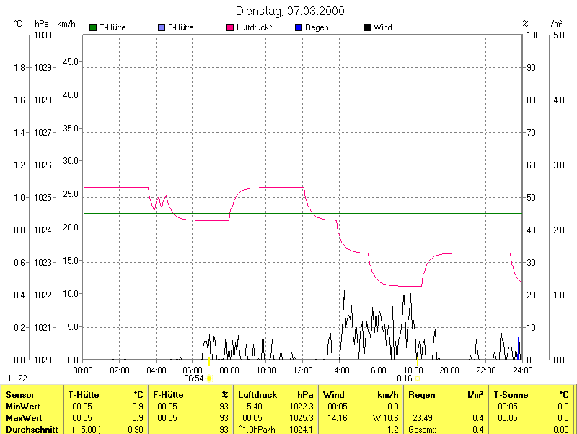577x434 pixels.
Task: Click the sunset icon beside 18:16
Action: click(418, 378)
